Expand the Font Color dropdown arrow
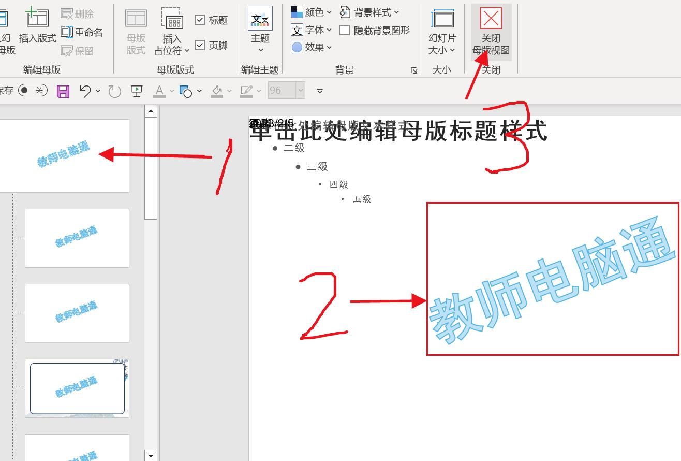The width and height of the screenshot is (681, 461). [171, 91]
